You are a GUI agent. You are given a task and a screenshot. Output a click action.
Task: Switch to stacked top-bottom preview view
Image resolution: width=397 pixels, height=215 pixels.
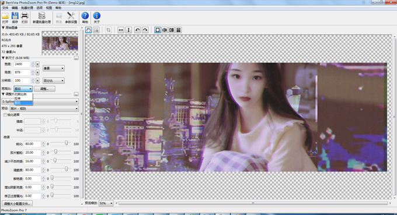point(179,30)
